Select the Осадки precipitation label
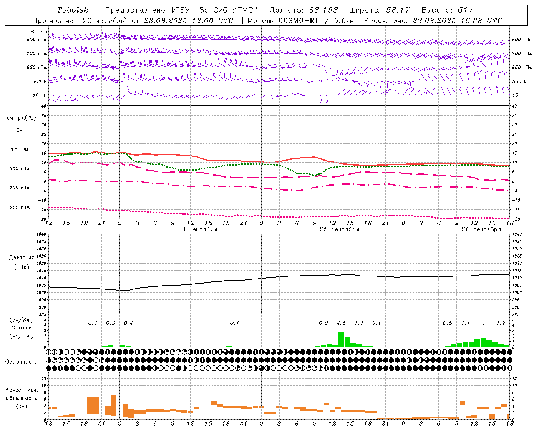Viewport: 534px width, 427px height. 22,328
